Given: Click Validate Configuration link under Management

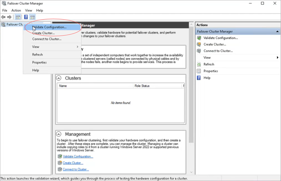Looking at the screenshot, I should pos(78,156).
